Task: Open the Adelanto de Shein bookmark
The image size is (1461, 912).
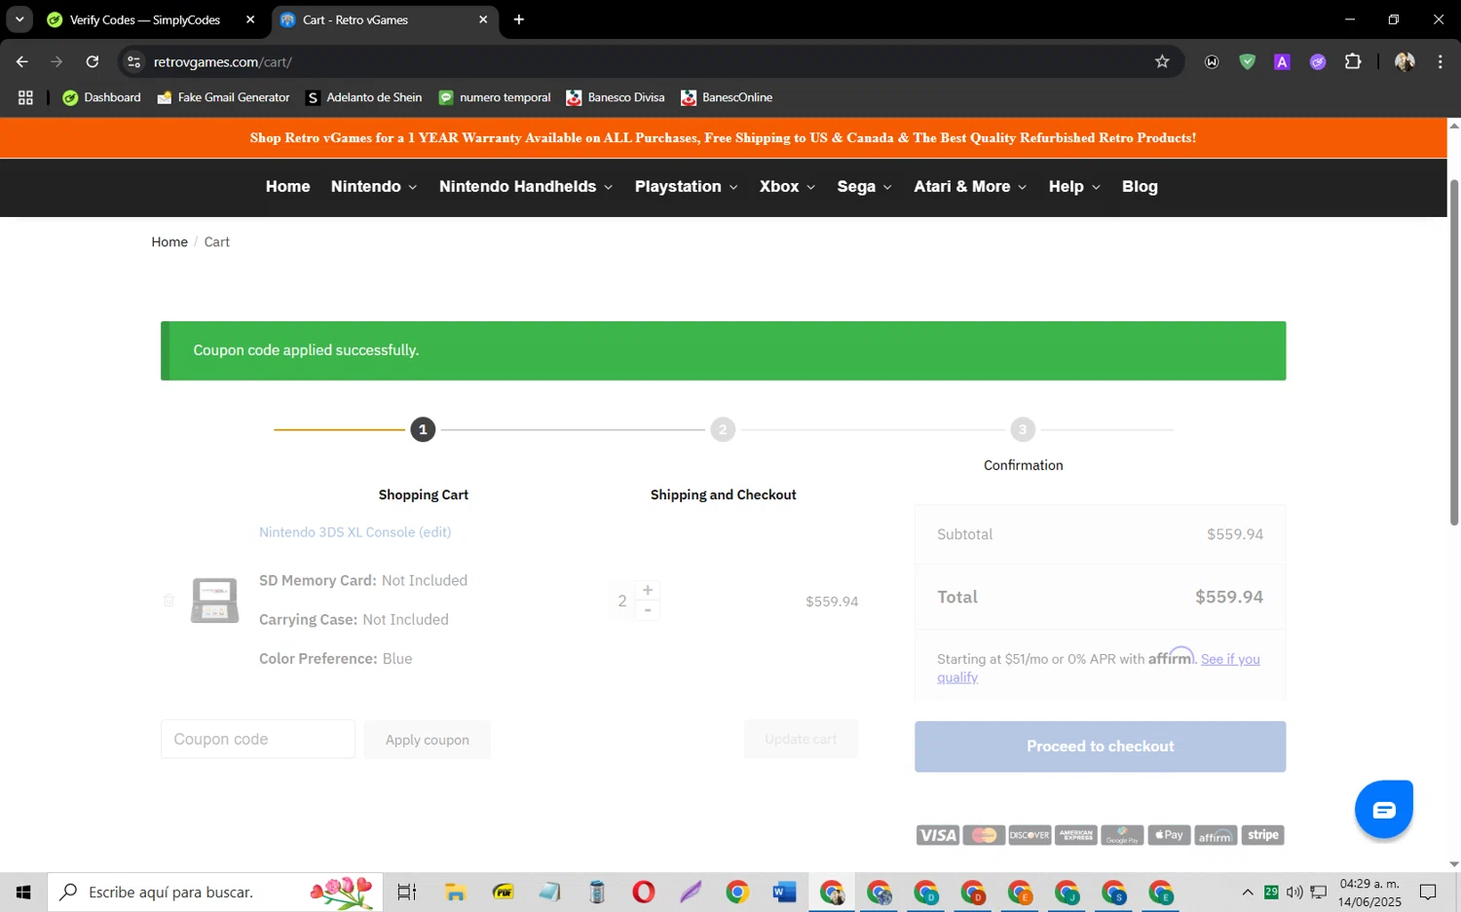Action: [364, 97]
